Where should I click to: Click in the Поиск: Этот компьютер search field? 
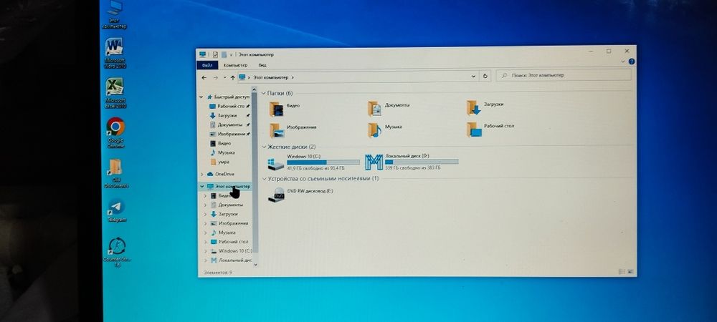coord(564,75)
